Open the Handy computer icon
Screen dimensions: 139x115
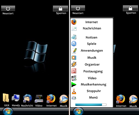(x=16, y=98)
